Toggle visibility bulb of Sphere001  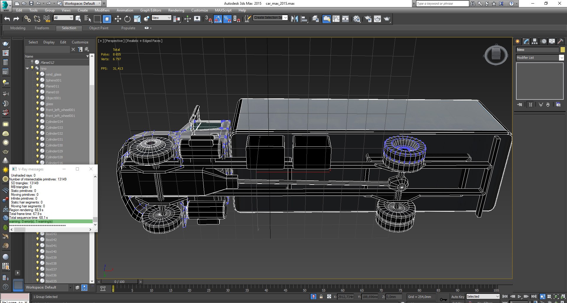[38, 80]
